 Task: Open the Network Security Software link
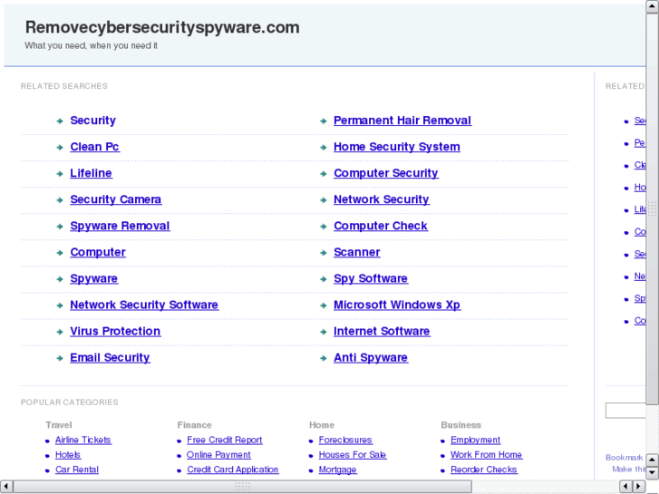click(x=143, y=305)
